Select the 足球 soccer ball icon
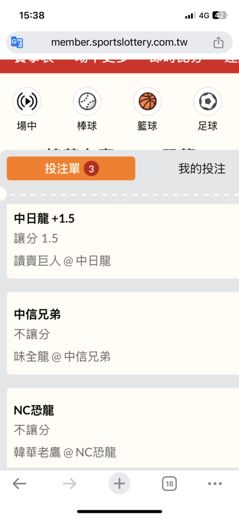 point(207,101)
